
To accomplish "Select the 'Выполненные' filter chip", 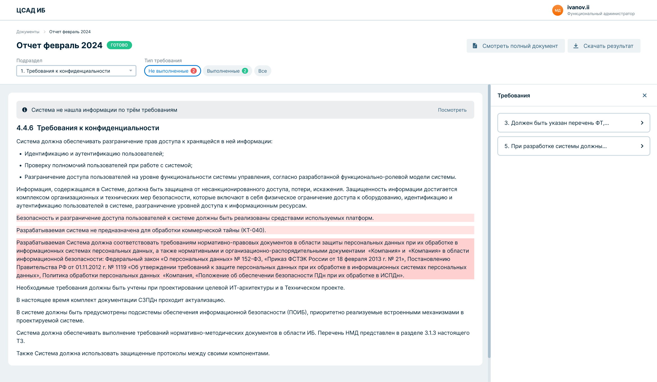I will pyautogui.click(x=227, y=71).
